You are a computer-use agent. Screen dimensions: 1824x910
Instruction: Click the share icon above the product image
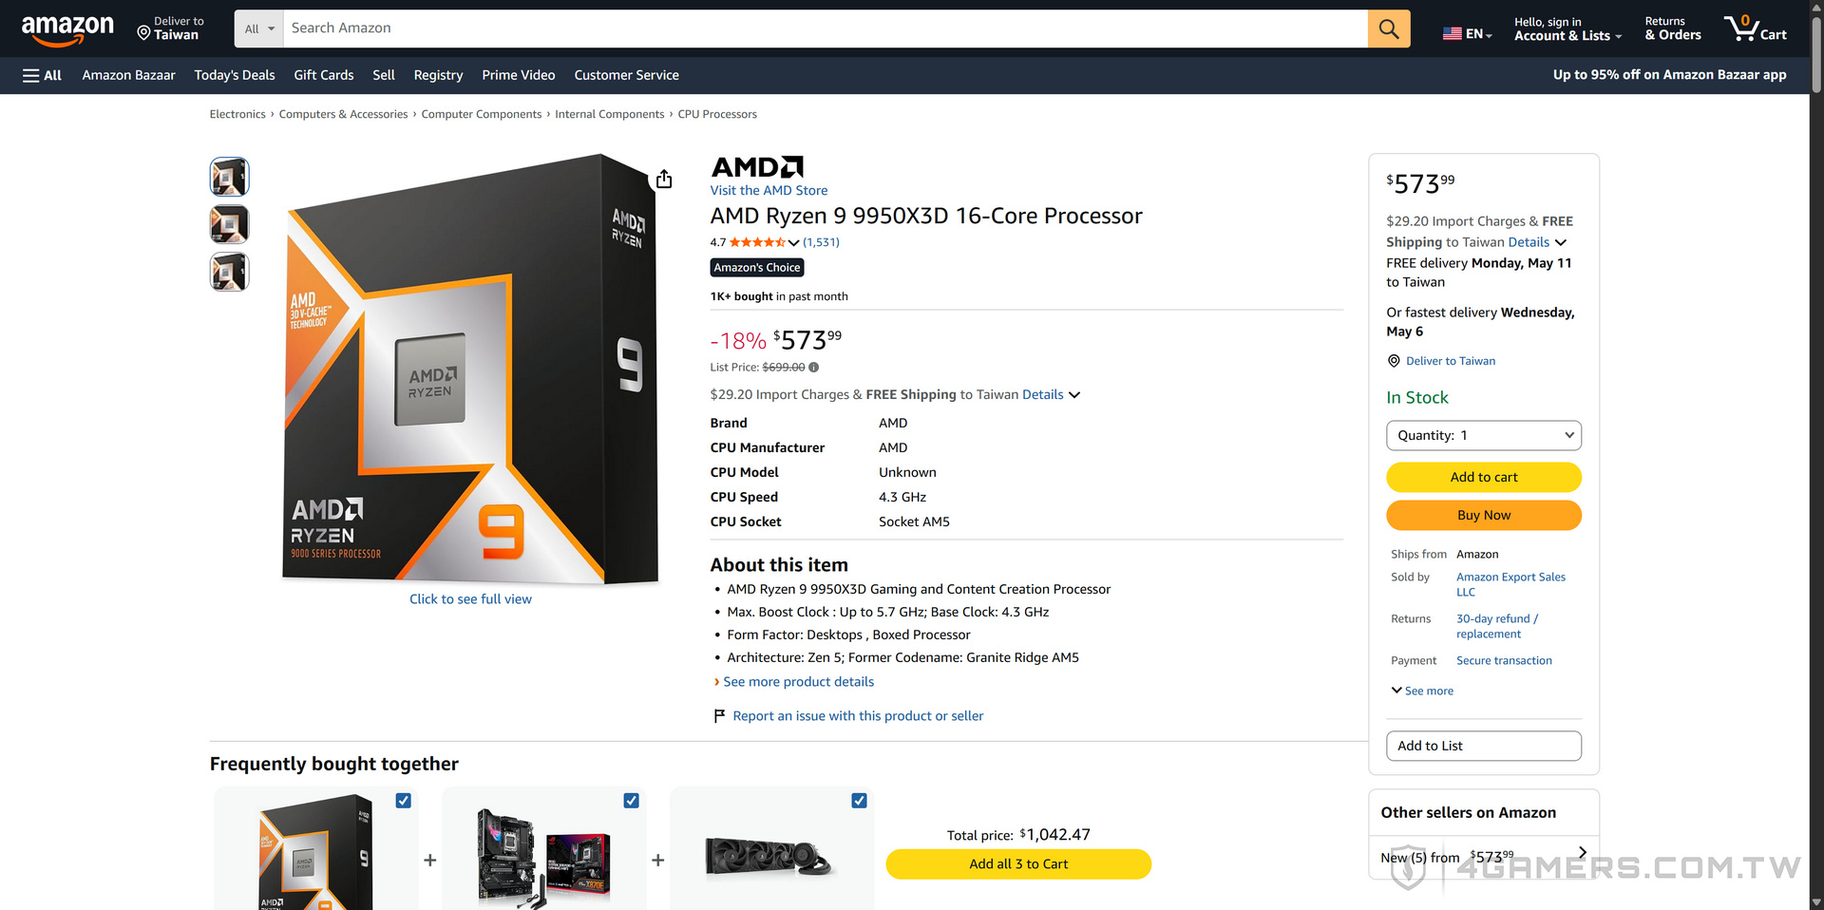pos(663,179)
